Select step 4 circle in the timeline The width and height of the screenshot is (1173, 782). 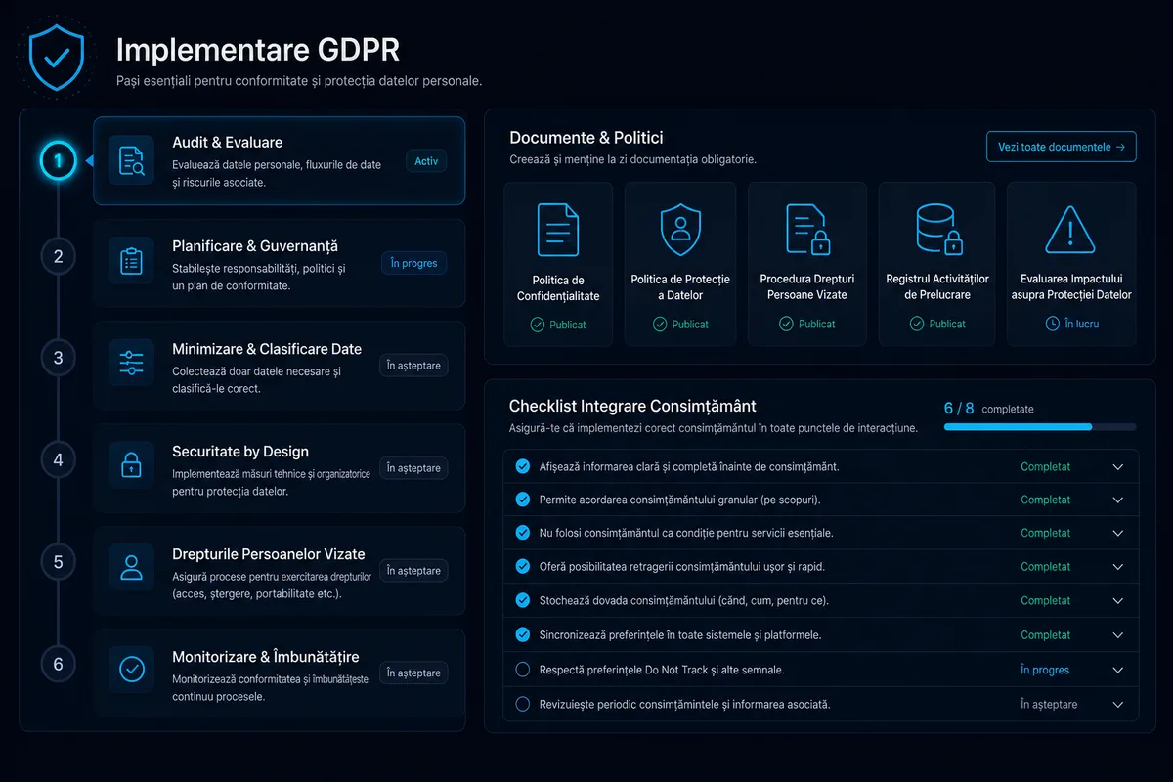coord(58,459)
